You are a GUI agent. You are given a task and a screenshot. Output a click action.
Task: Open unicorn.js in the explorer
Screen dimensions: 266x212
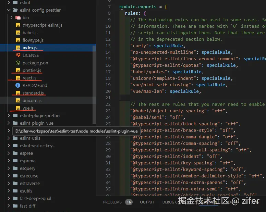click(x=32, y=100)
